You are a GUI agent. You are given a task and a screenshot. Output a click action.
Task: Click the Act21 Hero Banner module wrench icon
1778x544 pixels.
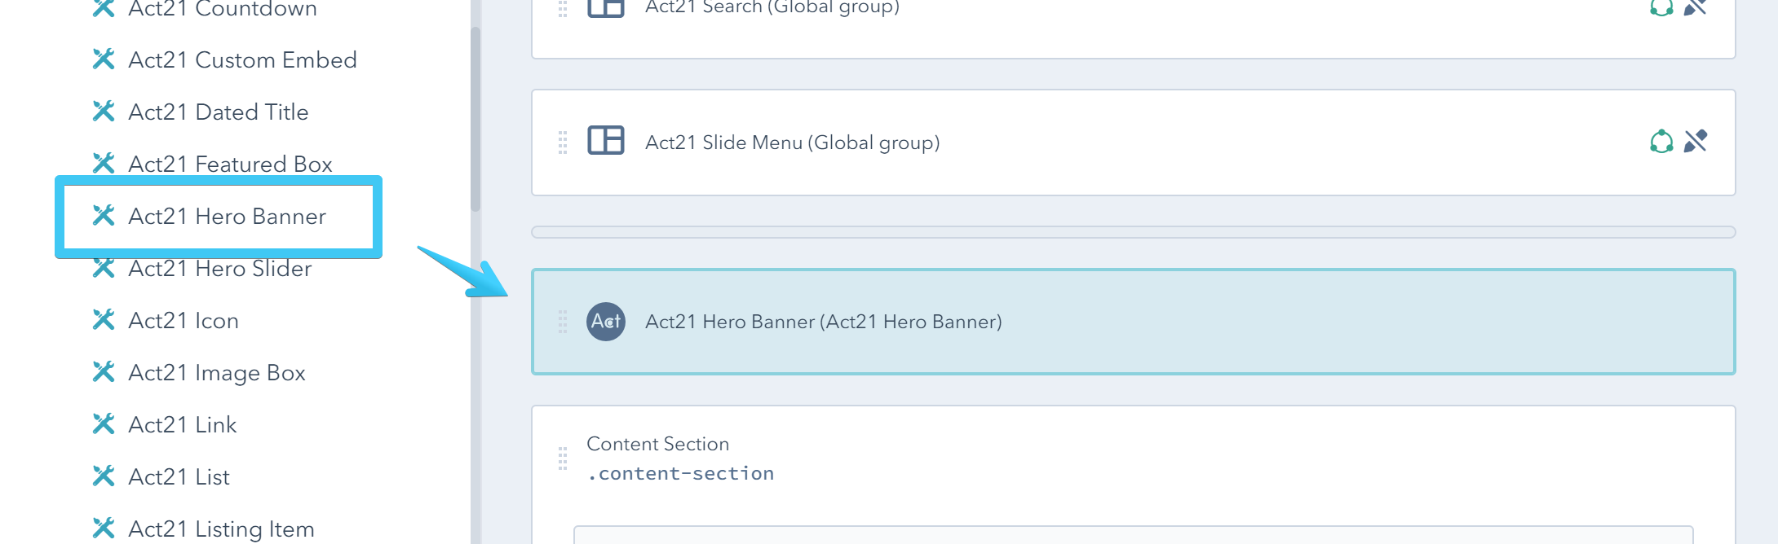click(104, 217)
